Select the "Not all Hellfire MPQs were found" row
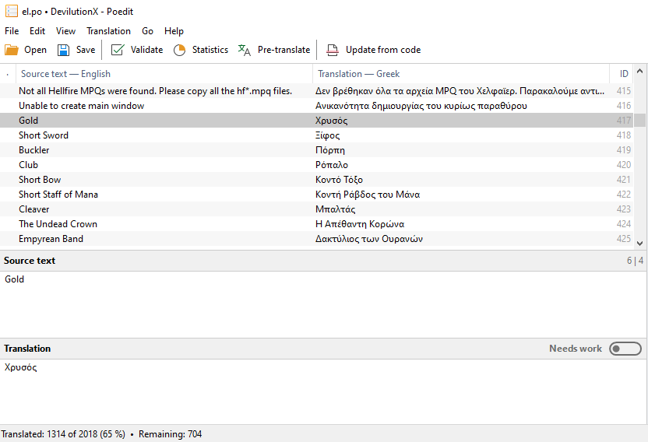648x442 pixels. click(316, 91)
